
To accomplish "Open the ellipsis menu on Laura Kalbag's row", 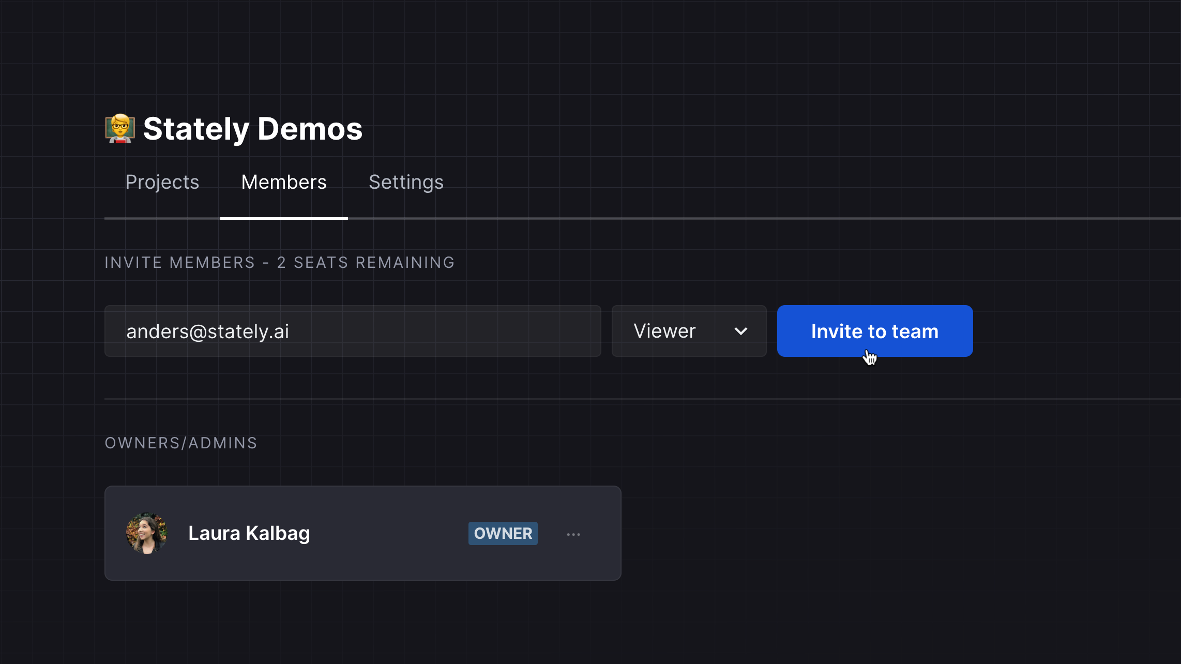I will point(574,534).
